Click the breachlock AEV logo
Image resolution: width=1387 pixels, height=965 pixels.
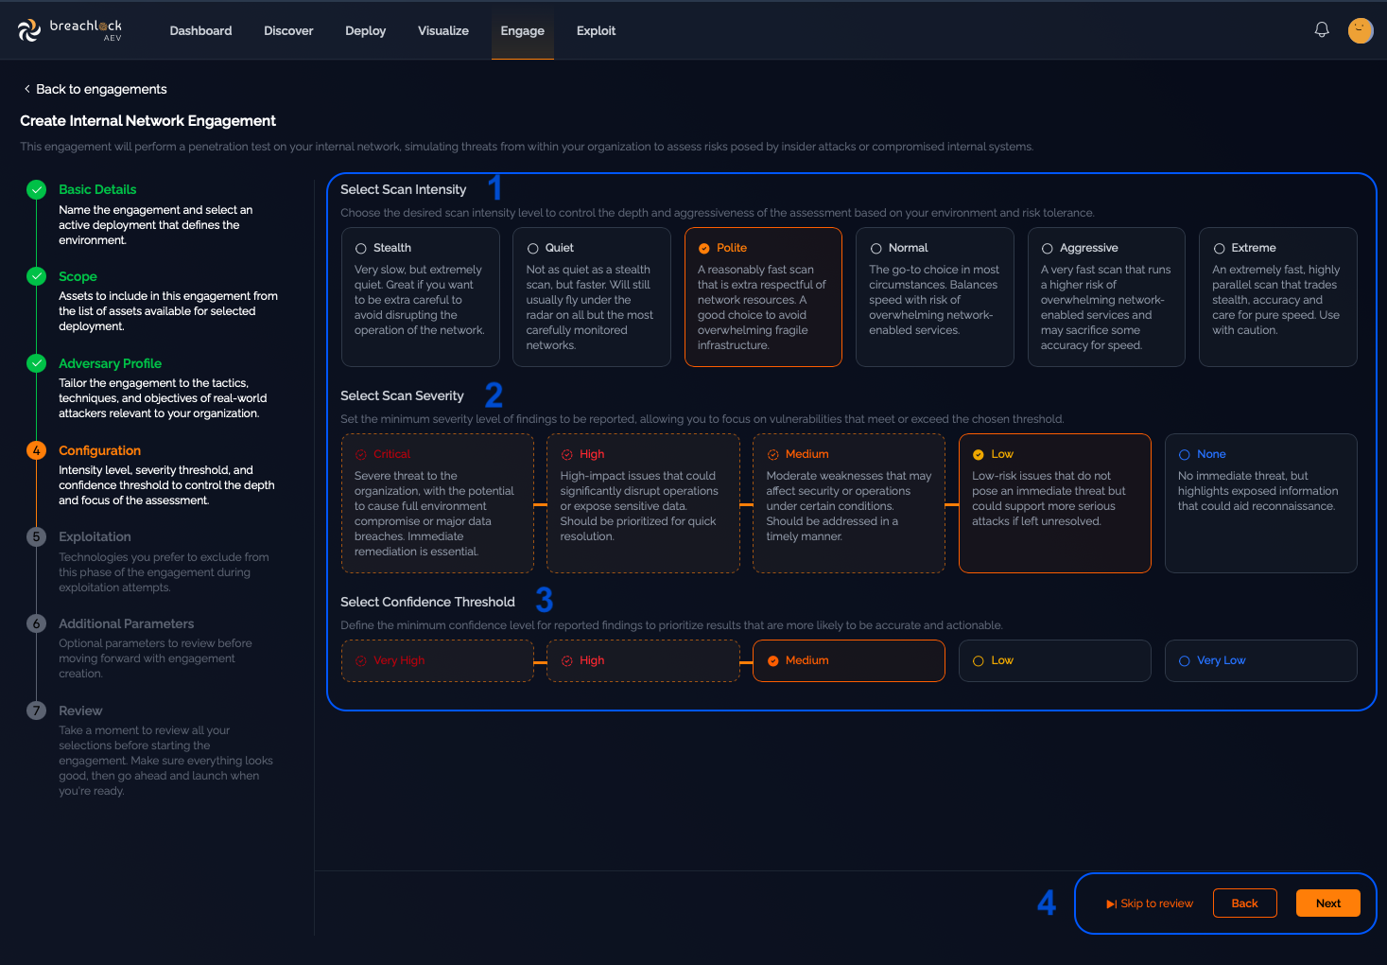pyautogui.click(x=70, y=30)
